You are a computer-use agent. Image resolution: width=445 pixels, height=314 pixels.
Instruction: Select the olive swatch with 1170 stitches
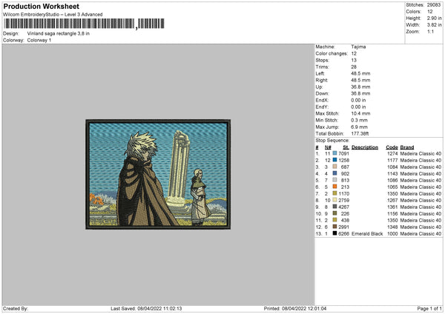click(335, 193)
